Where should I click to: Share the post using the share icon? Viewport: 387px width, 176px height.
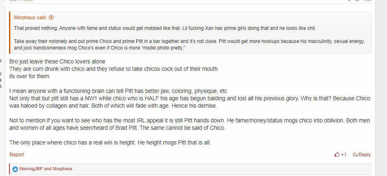point(349,1)
